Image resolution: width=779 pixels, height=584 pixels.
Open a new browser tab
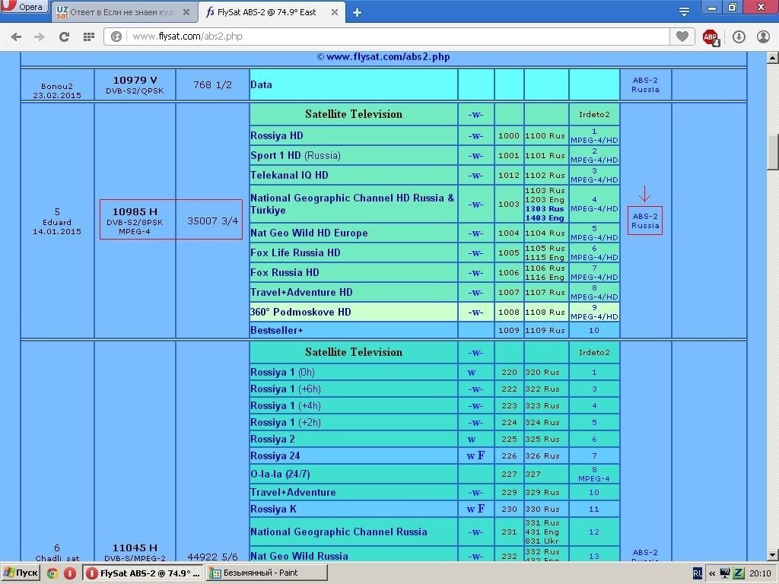[x=357, y=12]
